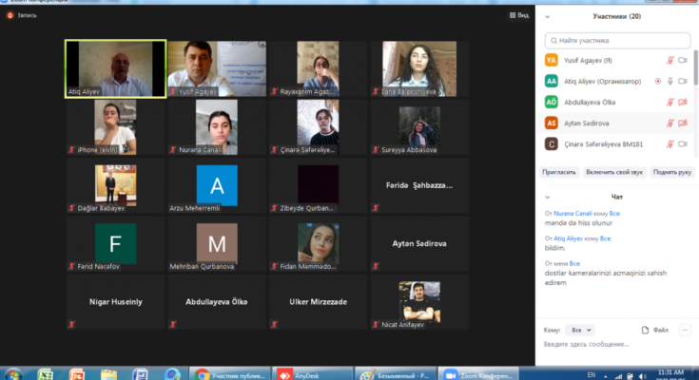Click Nurana Canali's name link in chat
699x380 pixels.
tap(572, 214)
